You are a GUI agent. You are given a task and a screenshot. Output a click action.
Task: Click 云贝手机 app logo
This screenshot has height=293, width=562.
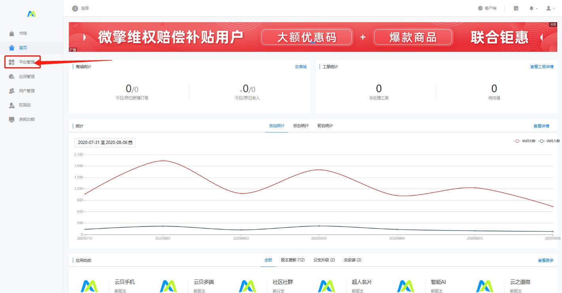tap(89, 286)
